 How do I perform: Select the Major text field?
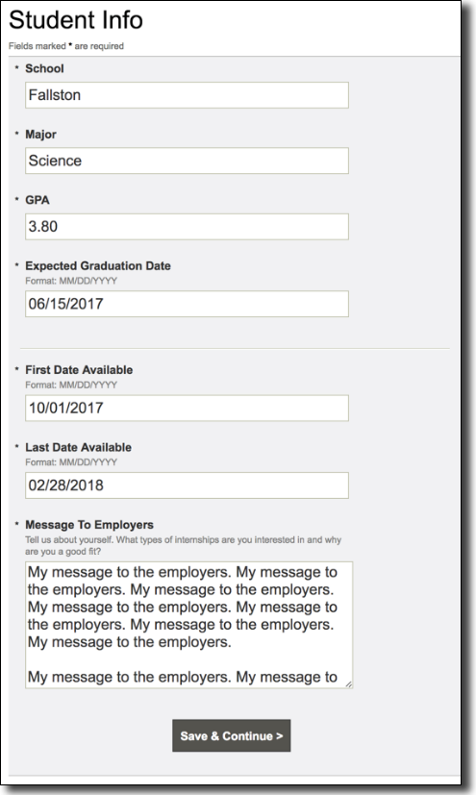187,161
